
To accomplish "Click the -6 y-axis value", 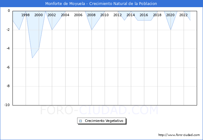I will click(8, 67).
